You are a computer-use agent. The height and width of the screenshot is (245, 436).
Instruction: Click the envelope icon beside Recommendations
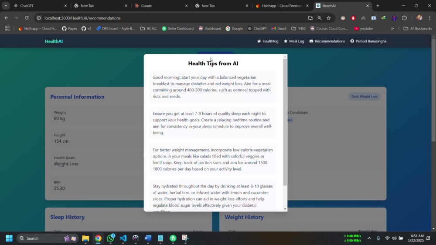311,41
